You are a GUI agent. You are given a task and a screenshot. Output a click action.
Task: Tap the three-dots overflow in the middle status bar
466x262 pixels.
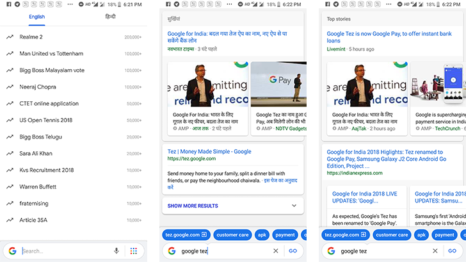(x=229, y=4)
